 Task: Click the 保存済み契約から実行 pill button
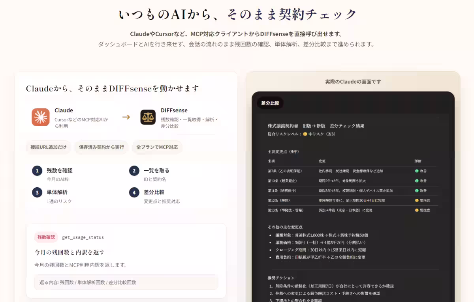[x=101, y=147]
